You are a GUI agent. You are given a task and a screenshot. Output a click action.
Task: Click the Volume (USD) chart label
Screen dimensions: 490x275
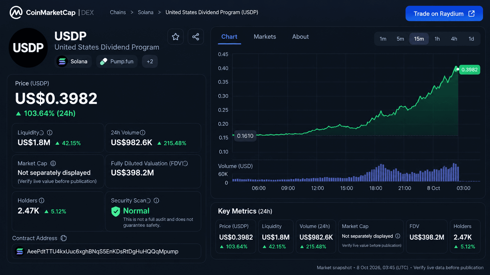pos(235,166)
